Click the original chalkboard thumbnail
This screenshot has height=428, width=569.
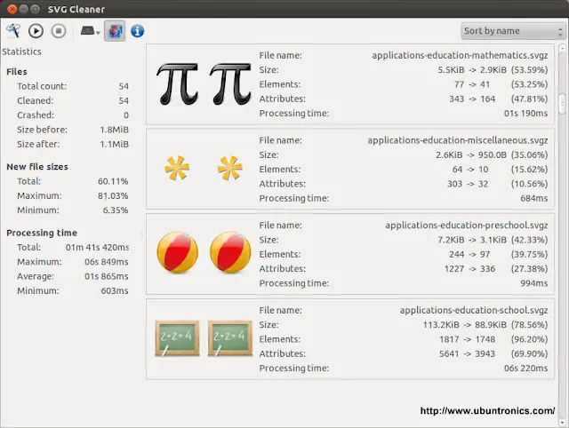click(x=177, y=337)
